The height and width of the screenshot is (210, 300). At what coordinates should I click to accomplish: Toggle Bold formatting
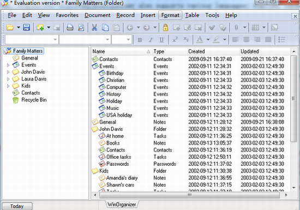click(140, 40)
